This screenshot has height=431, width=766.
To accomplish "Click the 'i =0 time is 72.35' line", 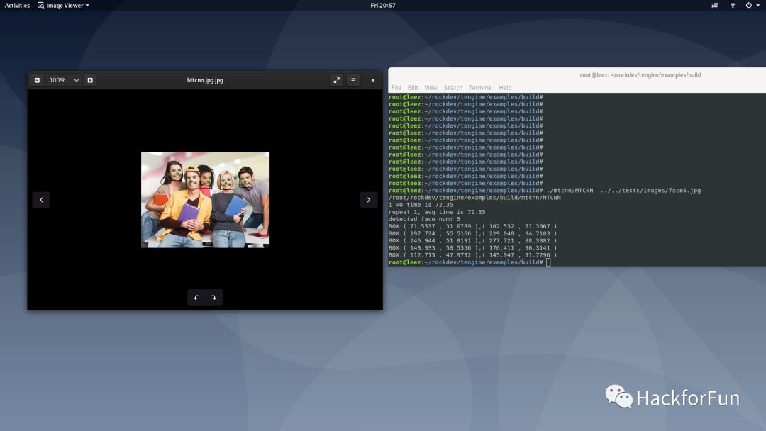I will pyautogui.click(x=421, y=205).
